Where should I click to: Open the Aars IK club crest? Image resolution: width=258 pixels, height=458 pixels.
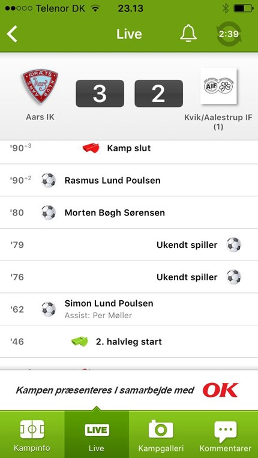[40, 86]
